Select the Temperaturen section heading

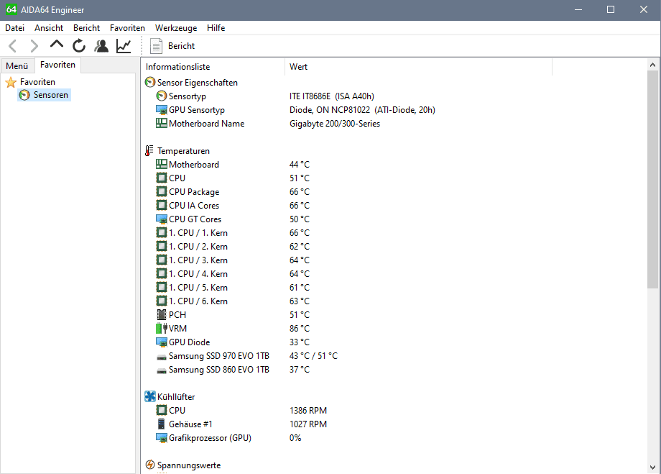point(183,150)
